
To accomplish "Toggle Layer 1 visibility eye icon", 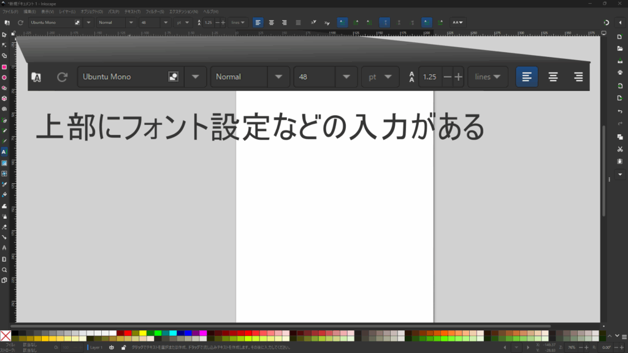I will pyautogui.click(x=112, y=347).
